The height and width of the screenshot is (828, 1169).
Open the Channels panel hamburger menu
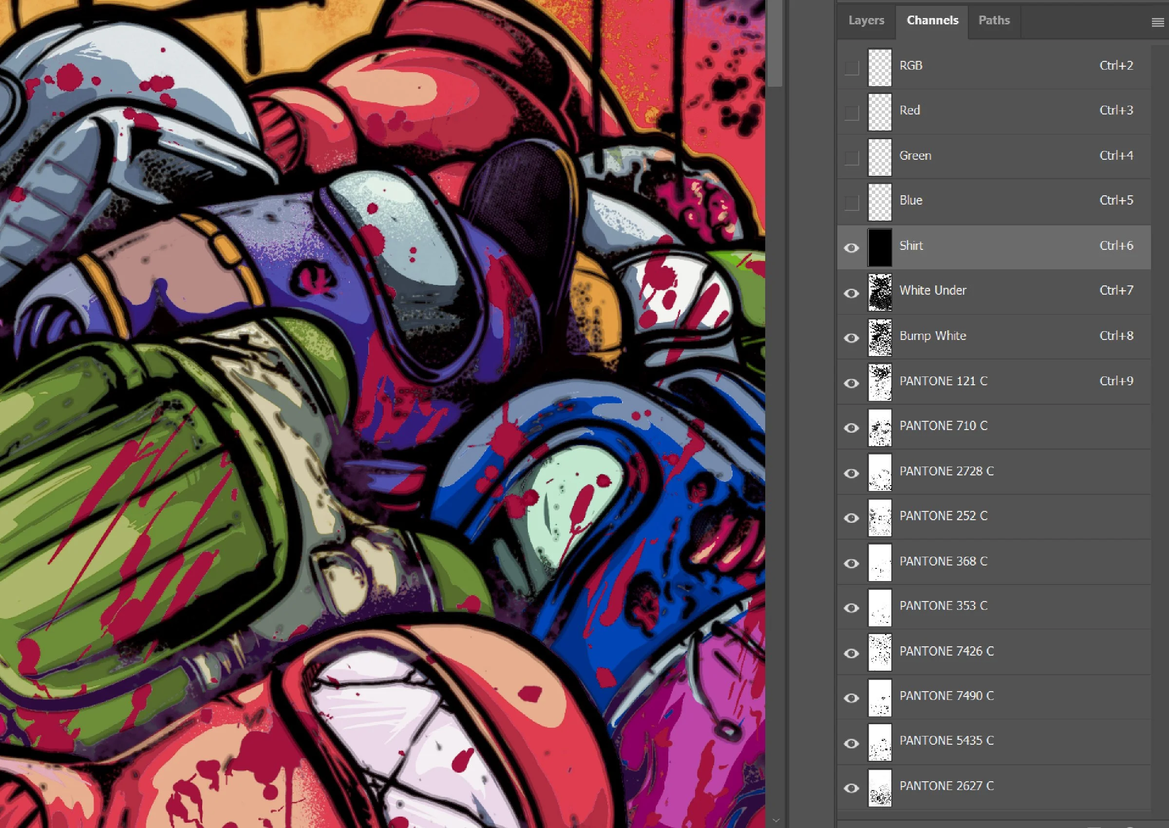pyautogui.click(x=1157, y=22)
